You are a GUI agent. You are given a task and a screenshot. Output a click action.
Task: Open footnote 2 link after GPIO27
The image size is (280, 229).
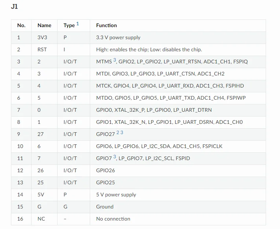(118, 132)
